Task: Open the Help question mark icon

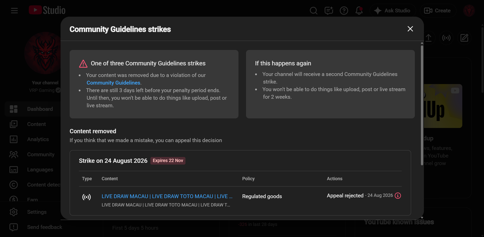Action: pyautogui.click(x=344, y=11)
